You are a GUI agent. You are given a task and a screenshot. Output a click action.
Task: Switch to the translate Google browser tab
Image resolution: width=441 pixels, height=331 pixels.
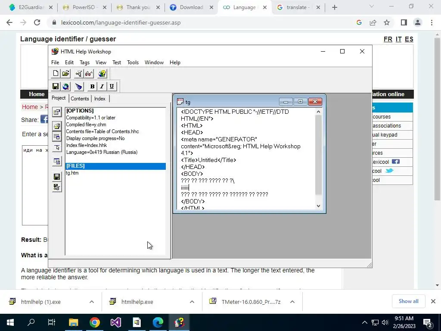[298, 7]
